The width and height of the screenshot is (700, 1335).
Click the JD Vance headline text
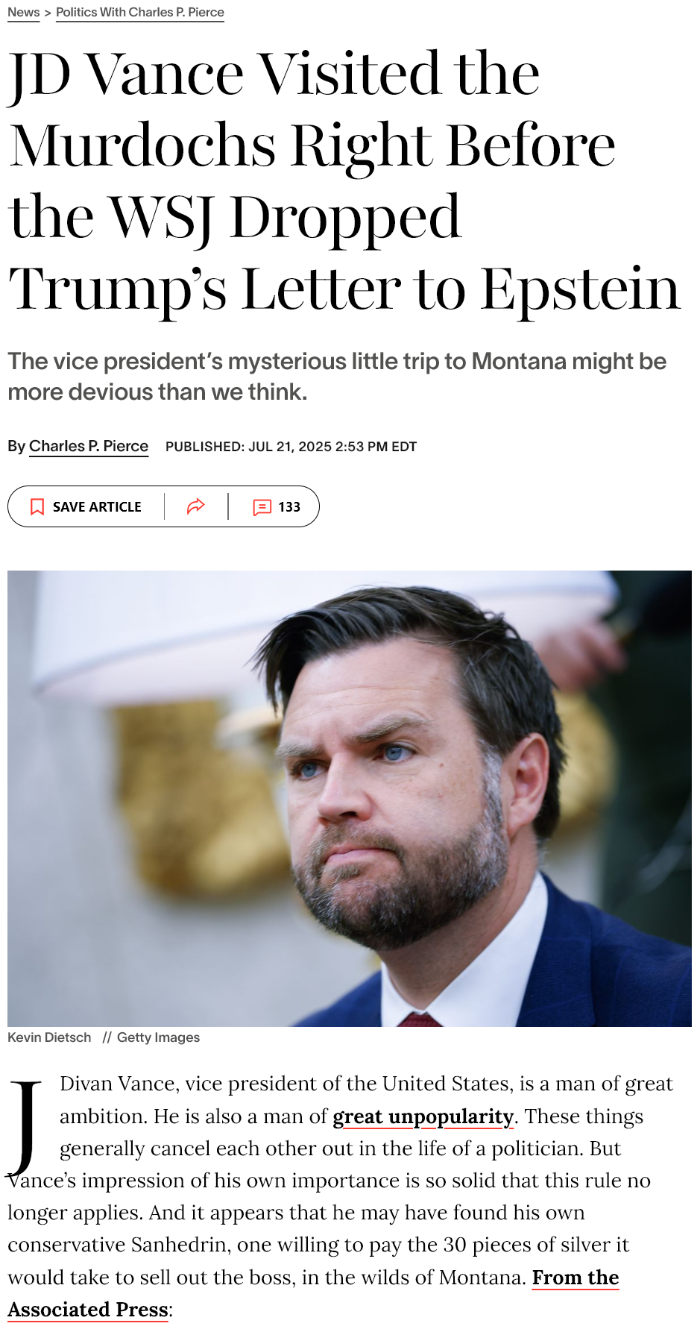coord(344,180)
